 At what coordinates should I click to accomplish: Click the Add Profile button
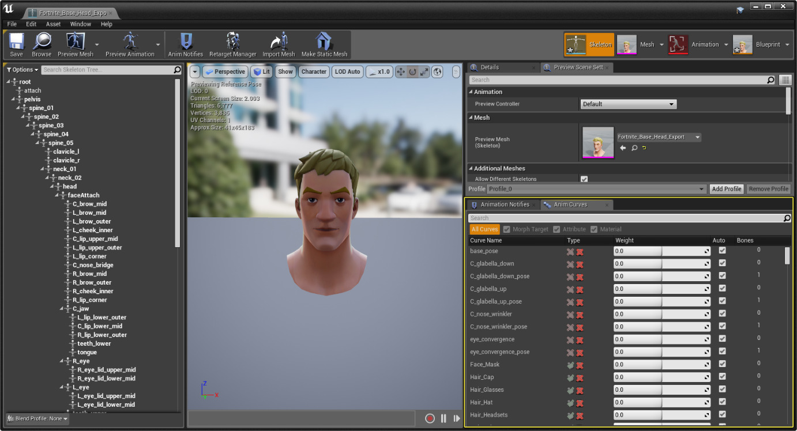pyautogui.click(x=726, y=189)
